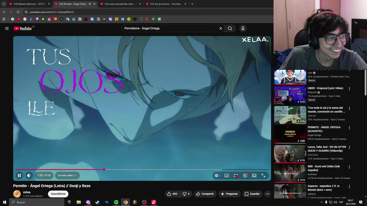Open the tab search dropdown arrow

coord(4,4)
